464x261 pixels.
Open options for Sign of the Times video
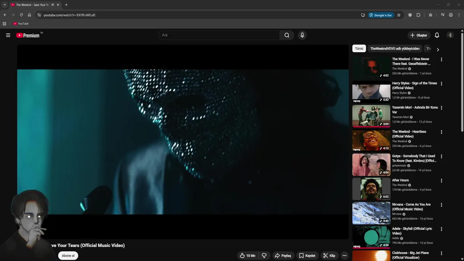pos(441,83)
